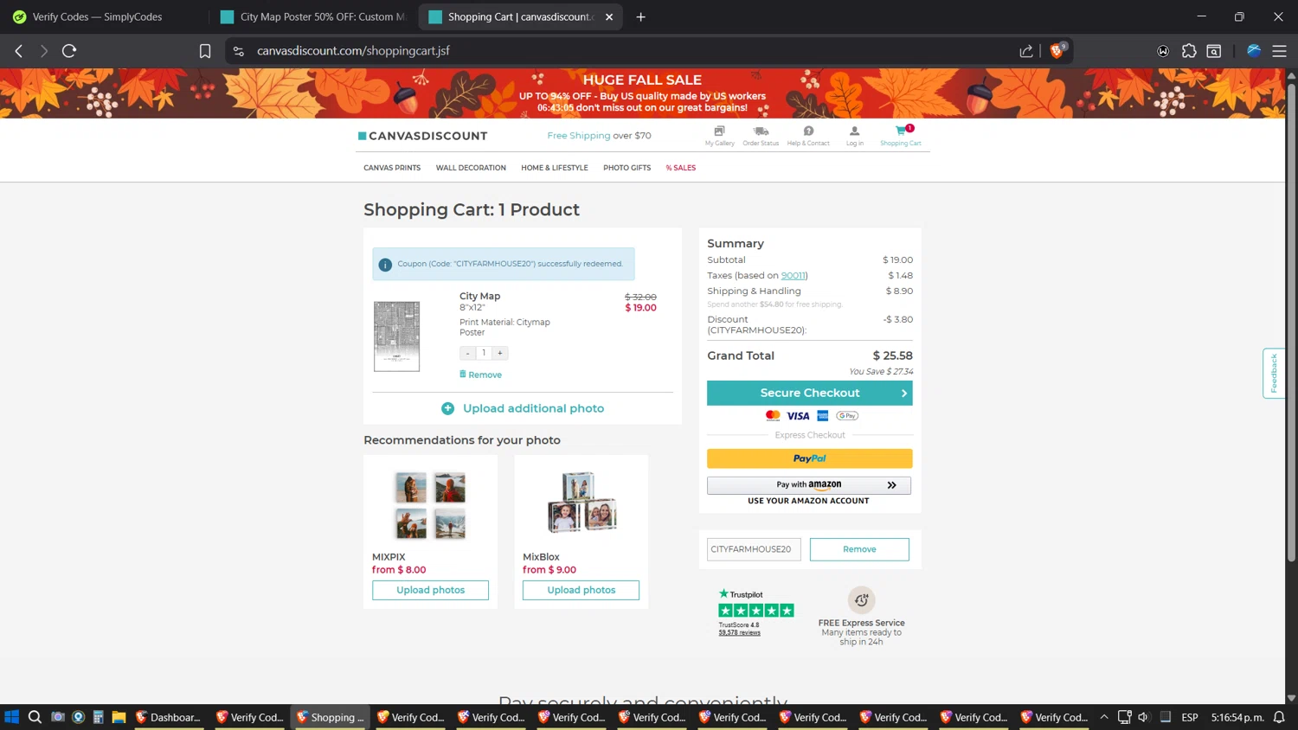Viewport: 1298px width, 730px height.
Task: Open the WALL DECORATION menu
Action: coord(471,168)
